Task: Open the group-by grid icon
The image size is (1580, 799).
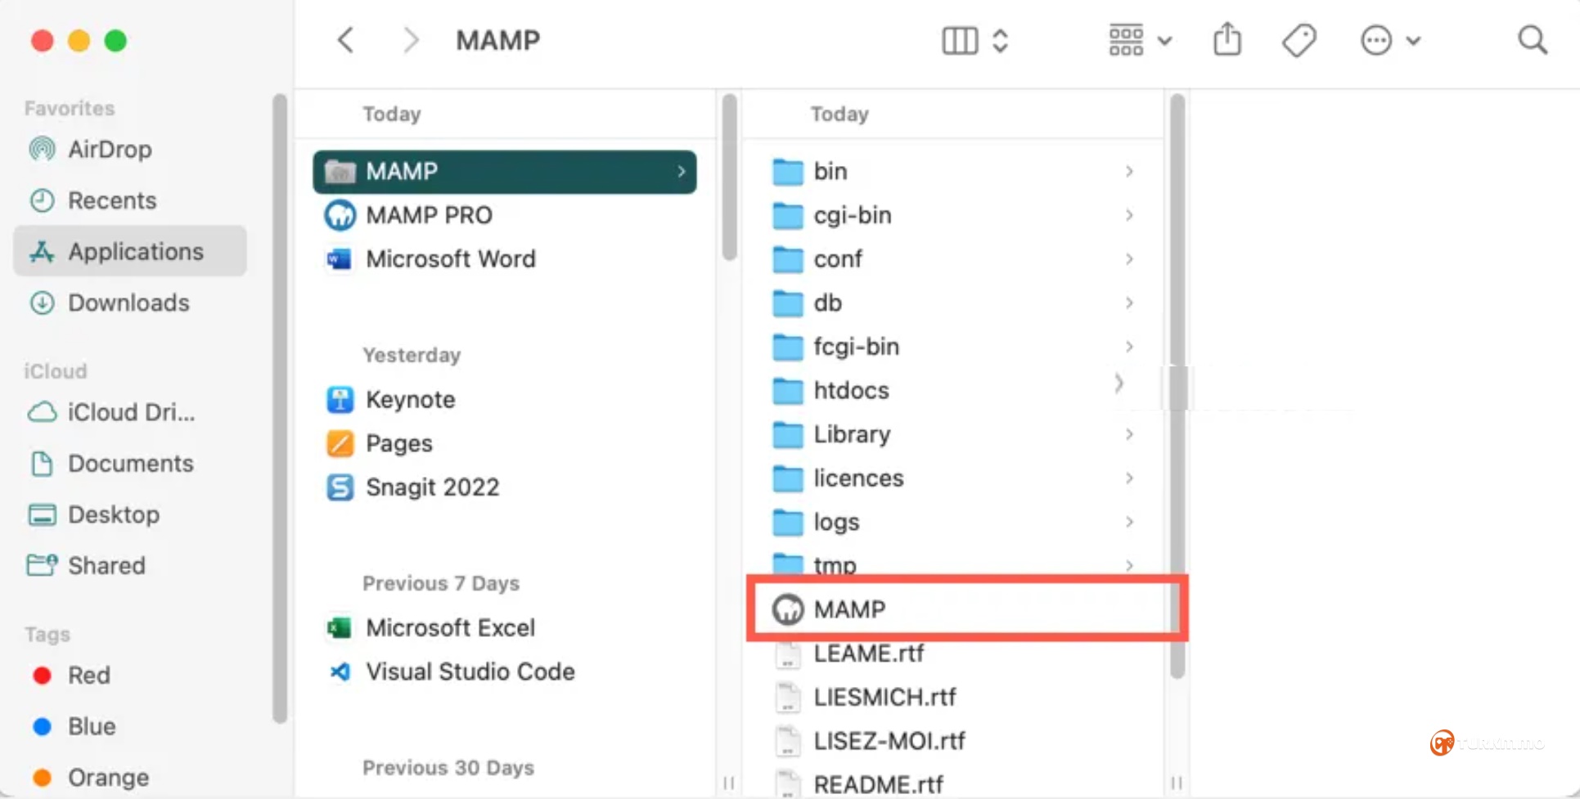Action: pyautogui.click(x=1126, y=40)
